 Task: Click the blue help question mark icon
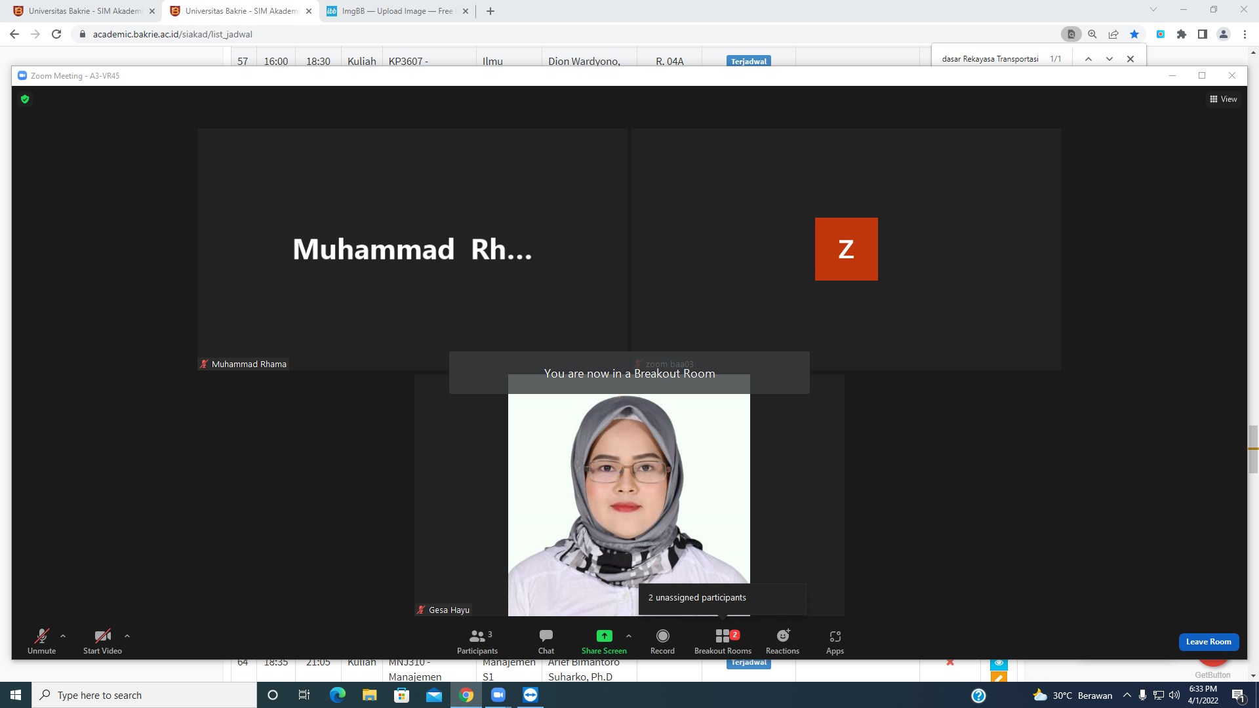(x=978, y=696)
